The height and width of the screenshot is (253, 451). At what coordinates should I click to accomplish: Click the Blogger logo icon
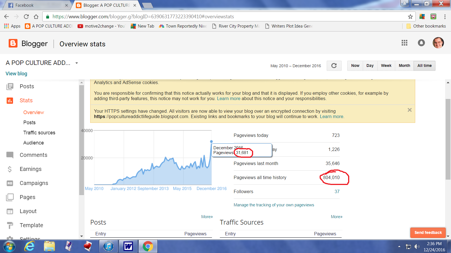coord(13,43)
